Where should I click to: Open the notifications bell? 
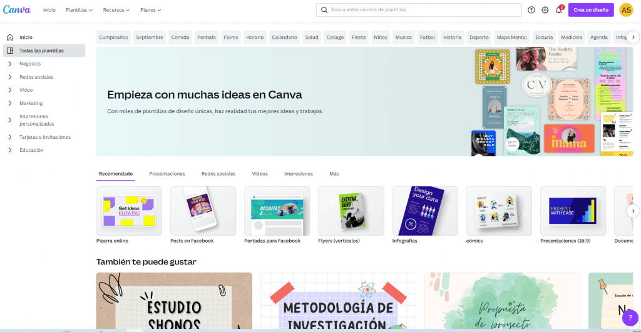(x=559, y=10)
